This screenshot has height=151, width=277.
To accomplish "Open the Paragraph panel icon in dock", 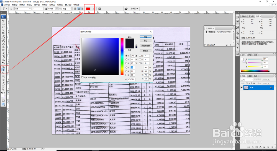I will 238,48.
